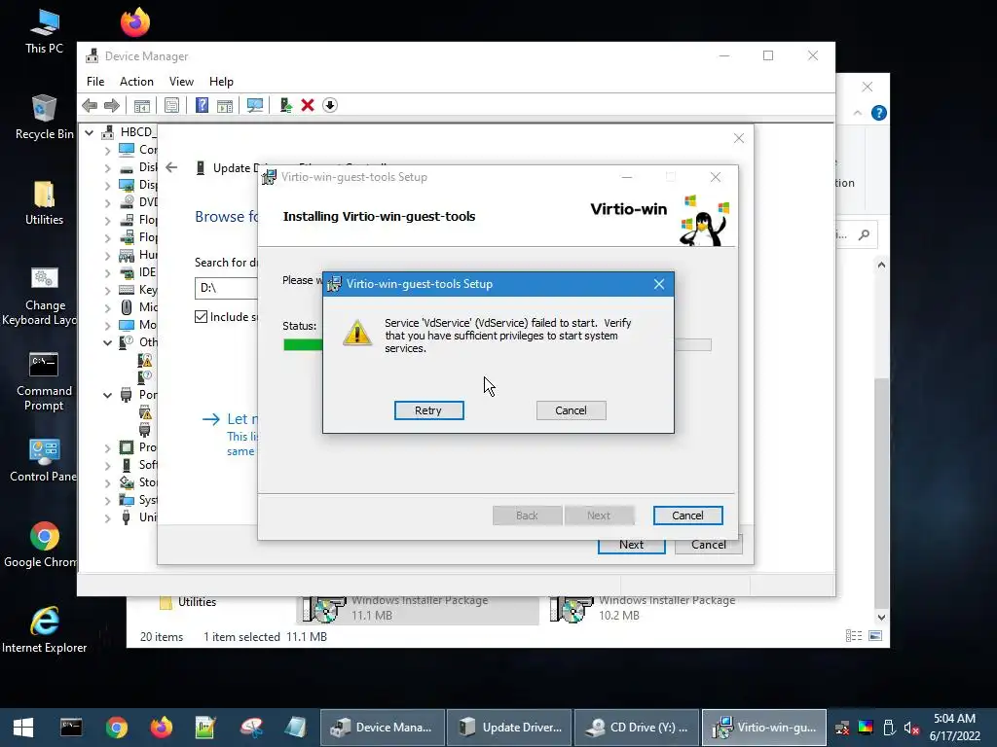Launch Chrome from the taskbar
The height and width of the screenshot is (747, 997).
(x=117, y=728)
